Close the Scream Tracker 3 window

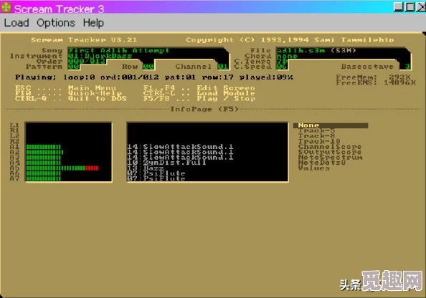pos(421,7)
